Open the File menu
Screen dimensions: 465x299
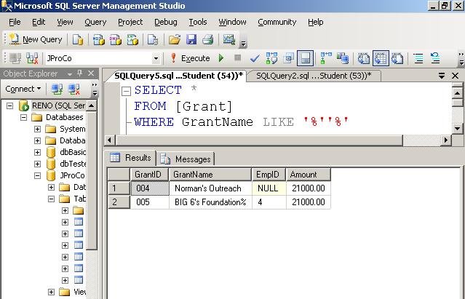(15, 23)
